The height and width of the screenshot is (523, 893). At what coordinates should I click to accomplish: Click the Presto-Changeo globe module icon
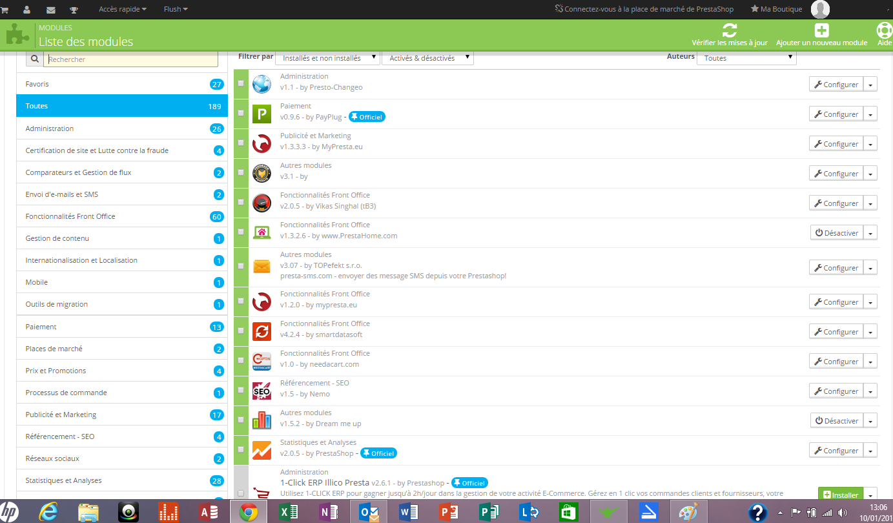click(262, 84)
